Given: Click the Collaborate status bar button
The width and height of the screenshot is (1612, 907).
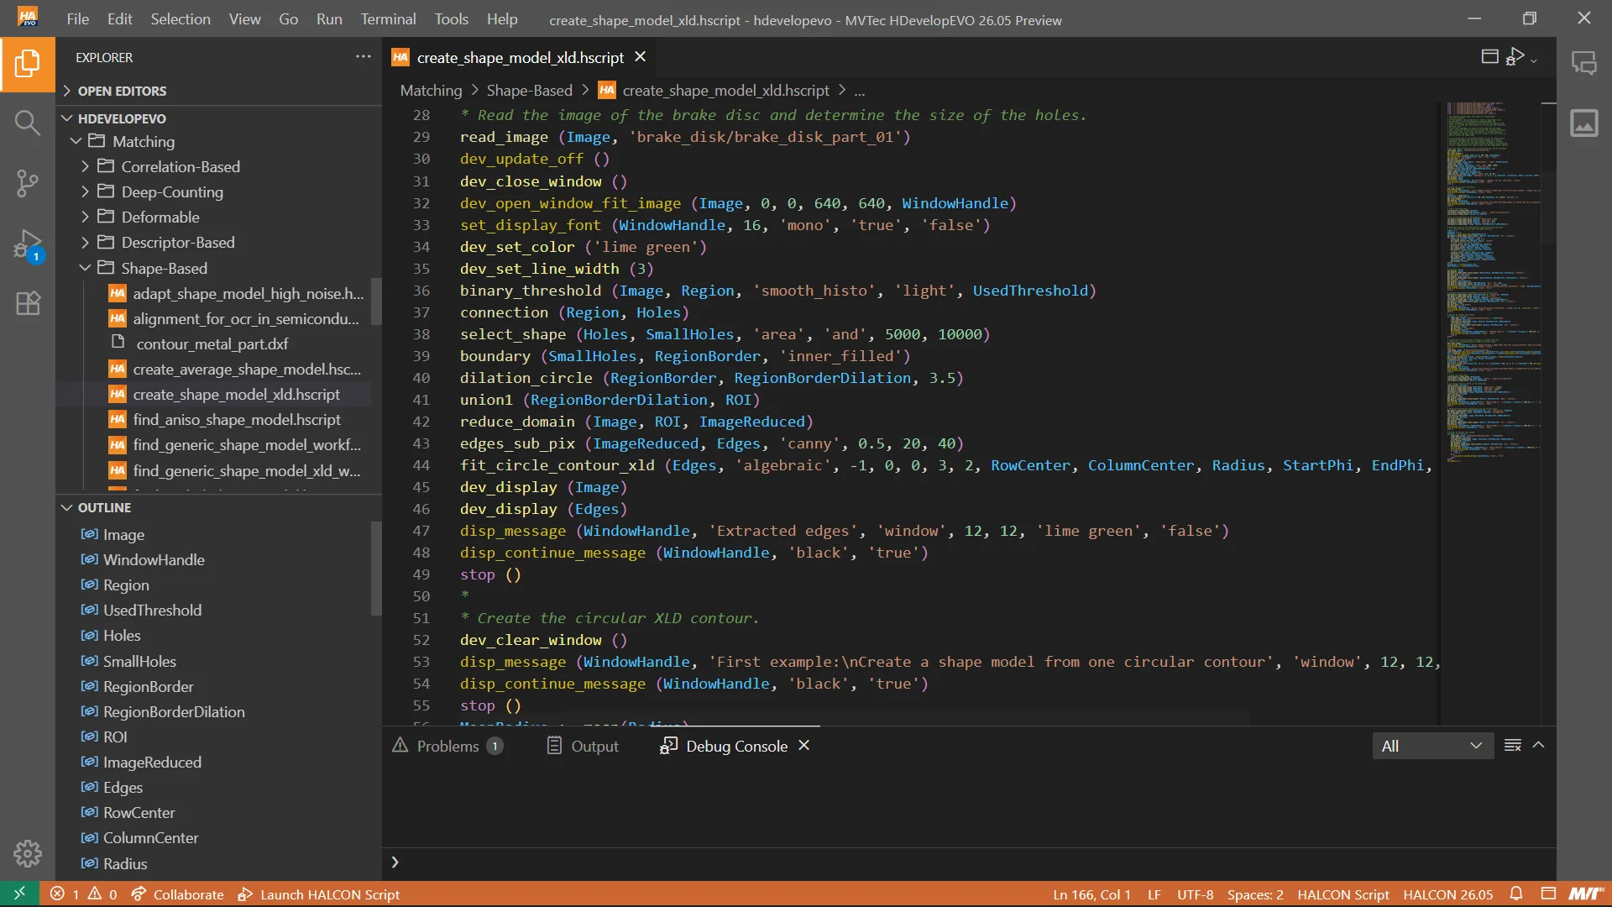Looking at the screenshot, I should (x=178, y=894).
